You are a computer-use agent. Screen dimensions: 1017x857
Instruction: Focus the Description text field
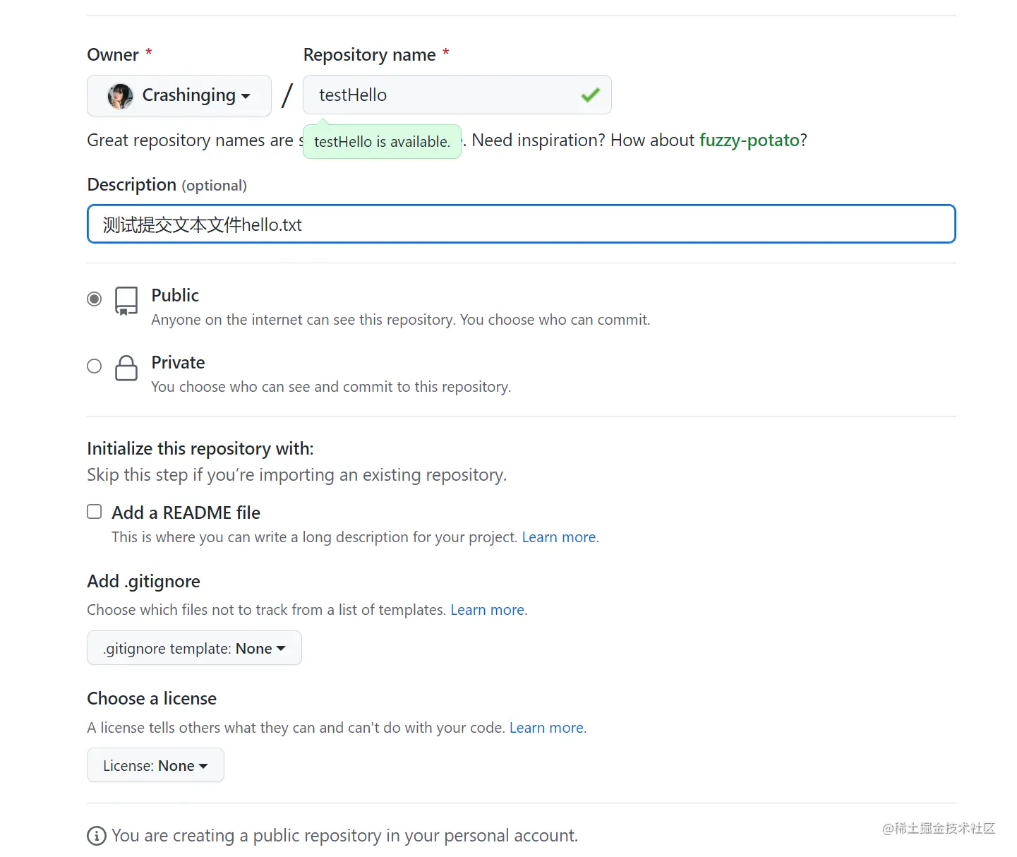(x=521, y=224)
